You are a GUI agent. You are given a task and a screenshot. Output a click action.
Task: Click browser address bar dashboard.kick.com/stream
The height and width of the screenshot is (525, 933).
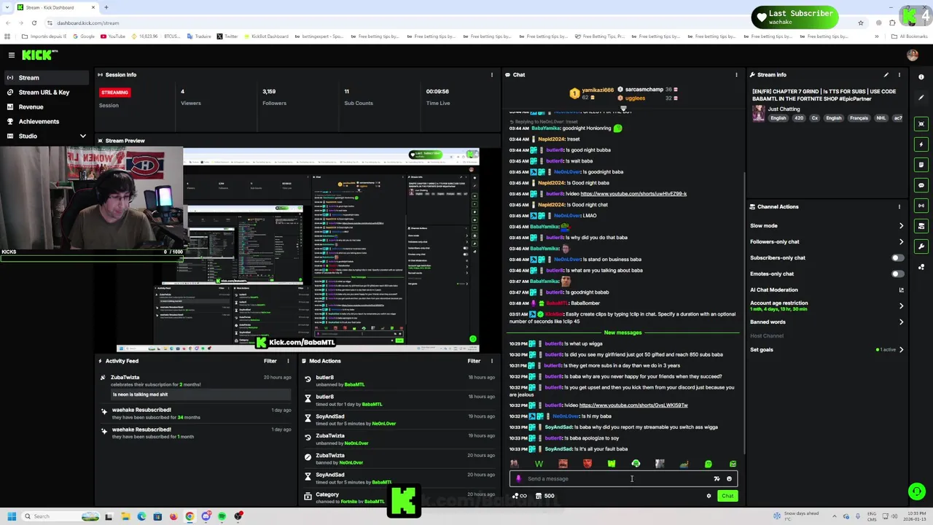click(x=87, y=23)
